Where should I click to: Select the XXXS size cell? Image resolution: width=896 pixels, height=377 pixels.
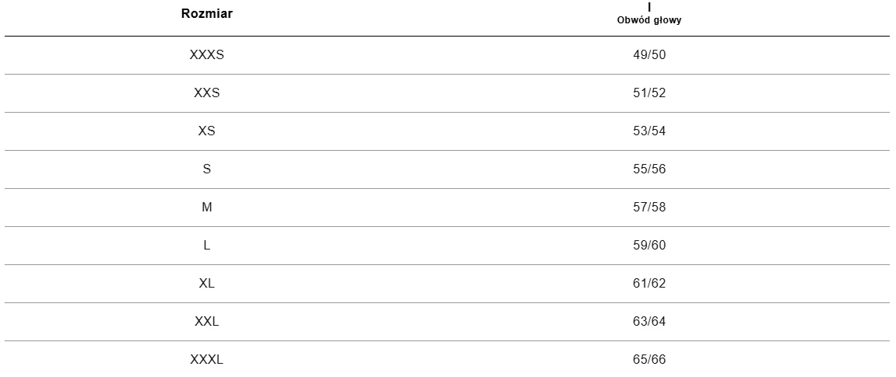tap(207, 54)
